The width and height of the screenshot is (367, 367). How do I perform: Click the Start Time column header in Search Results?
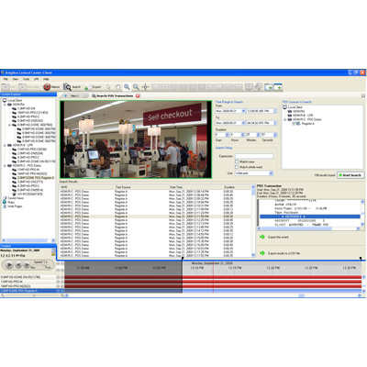coord(176,187)
